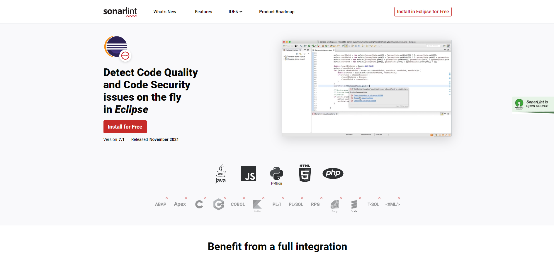The width and height of the screenshot is (554, 263).
Task: Select the HTML5 language icon
Action: 305,173
